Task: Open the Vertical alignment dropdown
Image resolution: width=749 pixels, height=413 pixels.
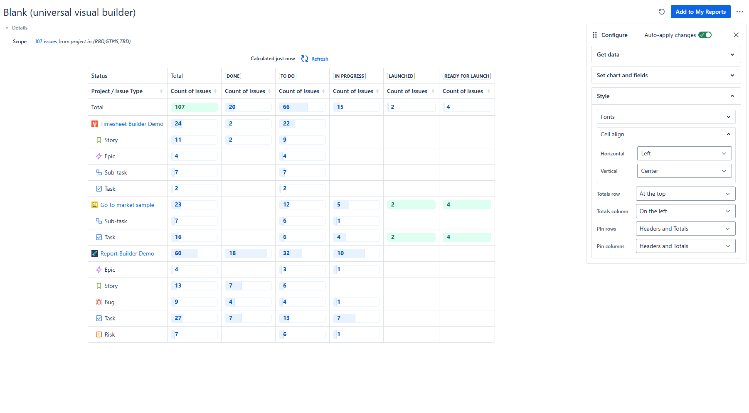Action: click(685, 171)
